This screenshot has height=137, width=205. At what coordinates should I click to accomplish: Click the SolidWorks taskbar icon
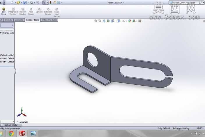pos(22,133)
